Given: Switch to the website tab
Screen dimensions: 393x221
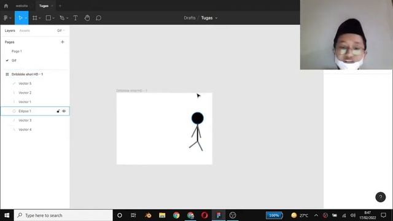Looking at the screenshot, I should [x=21, y=6].
